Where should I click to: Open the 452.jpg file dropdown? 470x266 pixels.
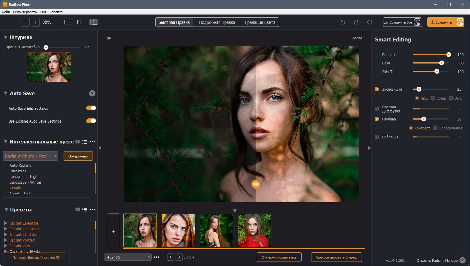(128, 257)
